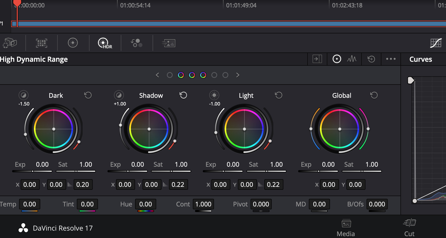Select the sixth page dot
Screen dimensions: 446x238
tap(225, 75)
